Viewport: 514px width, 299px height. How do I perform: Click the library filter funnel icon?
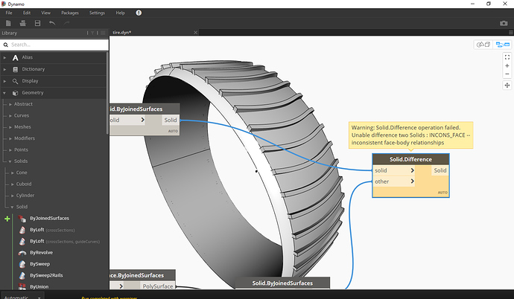92,33
